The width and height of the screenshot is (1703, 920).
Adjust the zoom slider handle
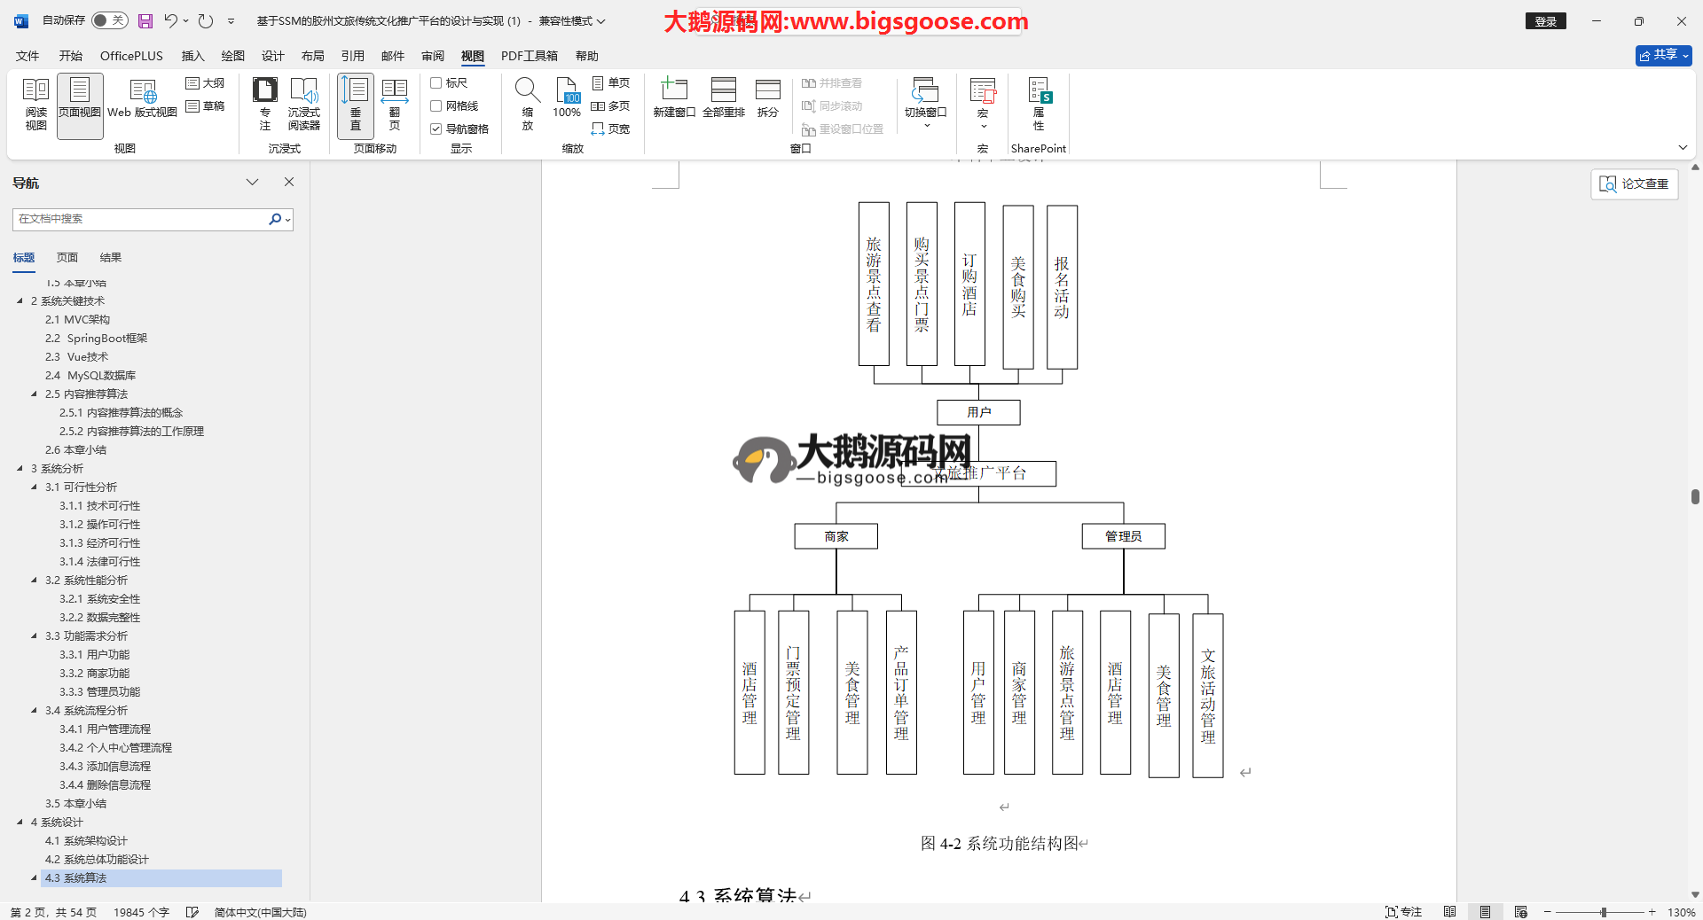point(1603,912)
